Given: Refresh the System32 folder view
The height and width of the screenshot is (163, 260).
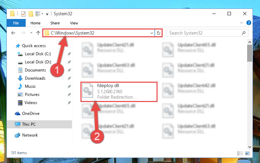Looking at the screenshot, I should pyautogui.click(x=159, y=33).
